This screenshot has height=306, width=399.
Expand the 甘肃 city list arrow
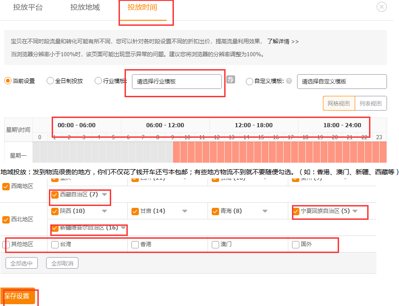pyautogui.click(x=185, y=211)
